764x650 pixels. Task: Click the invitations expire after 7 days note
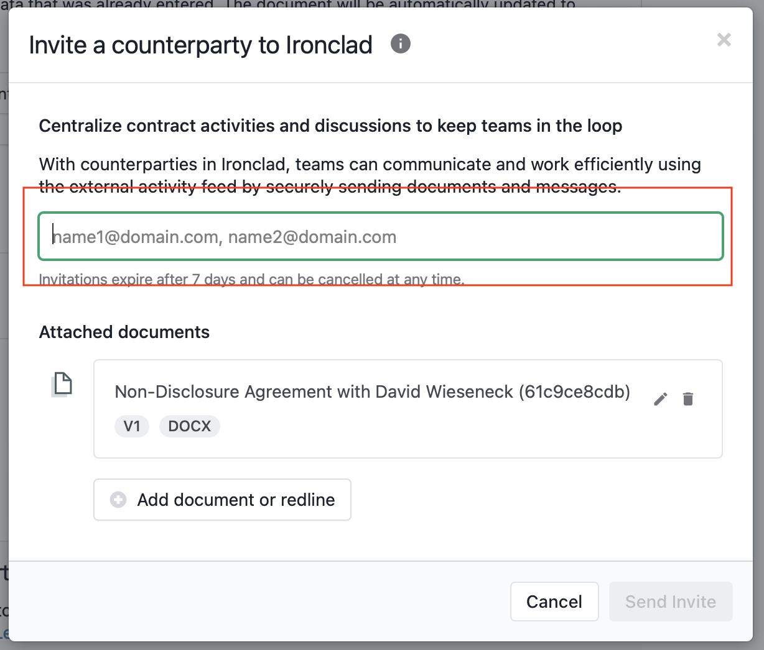point(252,280)
